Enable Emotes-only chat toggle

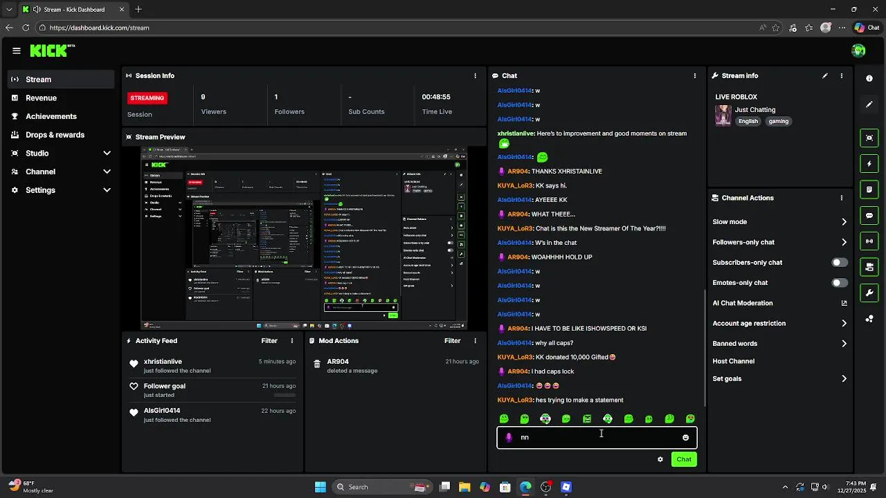coord(840,283)
